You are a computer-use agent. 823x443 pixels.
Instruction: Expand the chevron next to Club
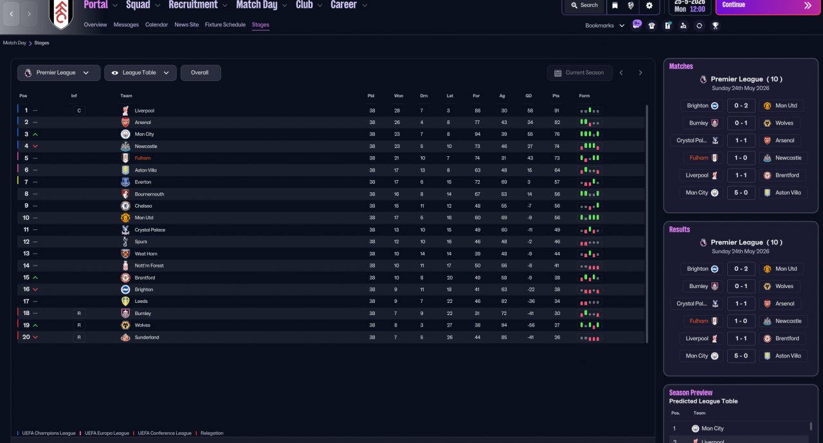tap(320, 5)
